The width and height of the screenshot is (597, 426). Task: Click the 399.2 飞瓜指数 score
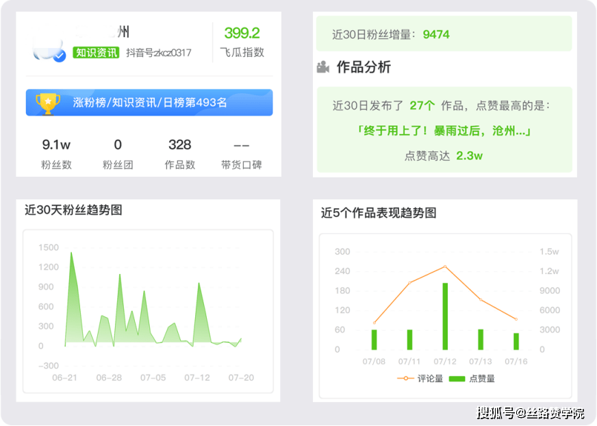coord(242,33)
